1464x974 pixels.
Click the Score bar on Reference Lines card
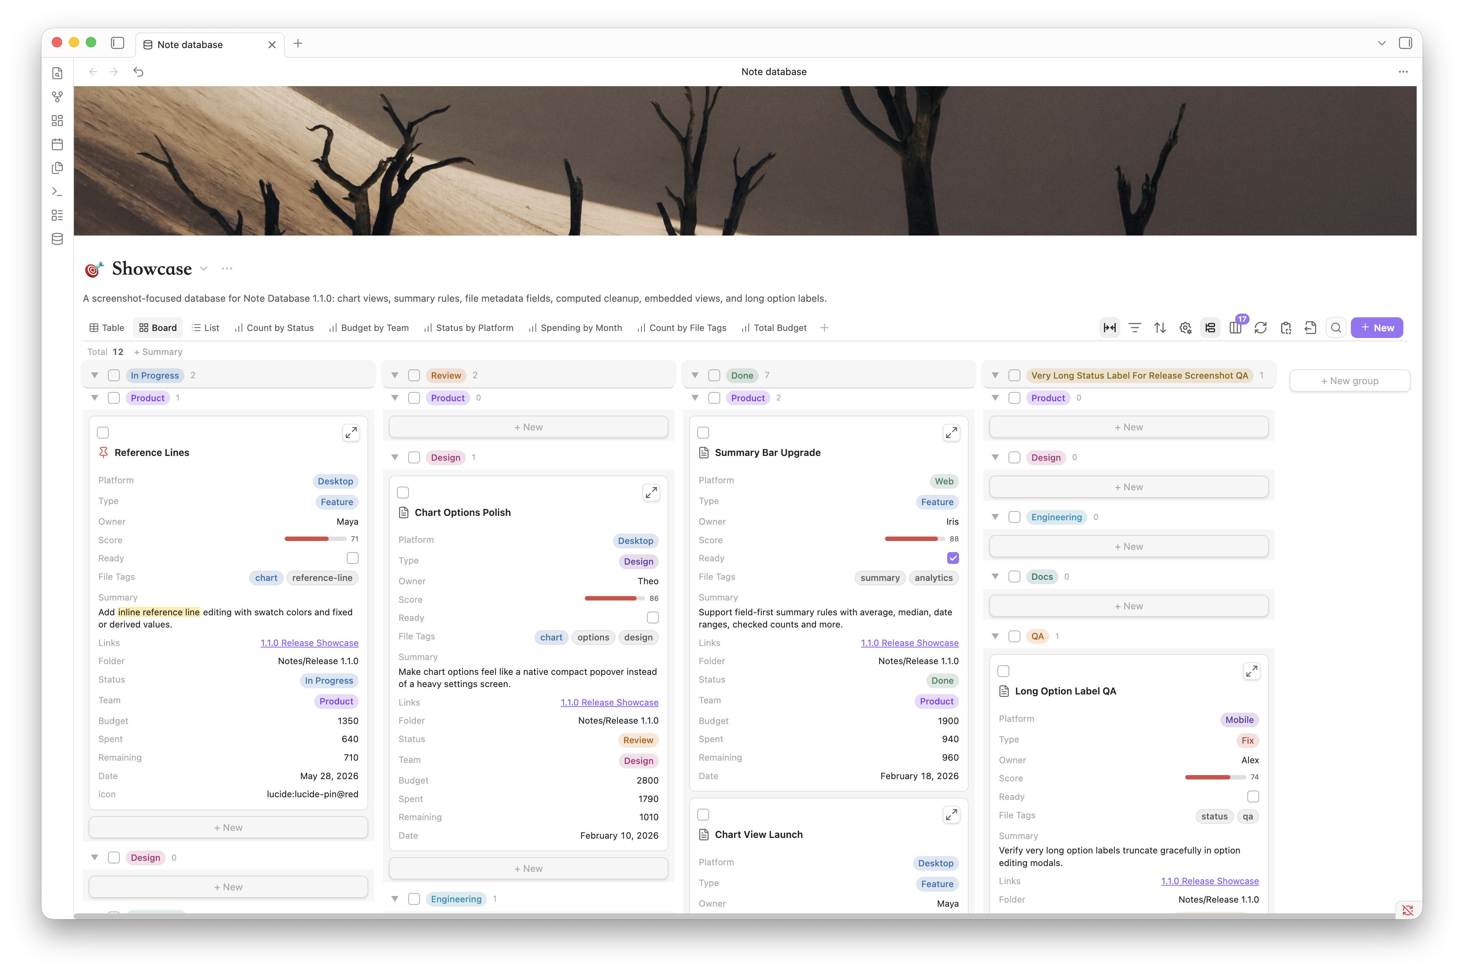(315, 538)
